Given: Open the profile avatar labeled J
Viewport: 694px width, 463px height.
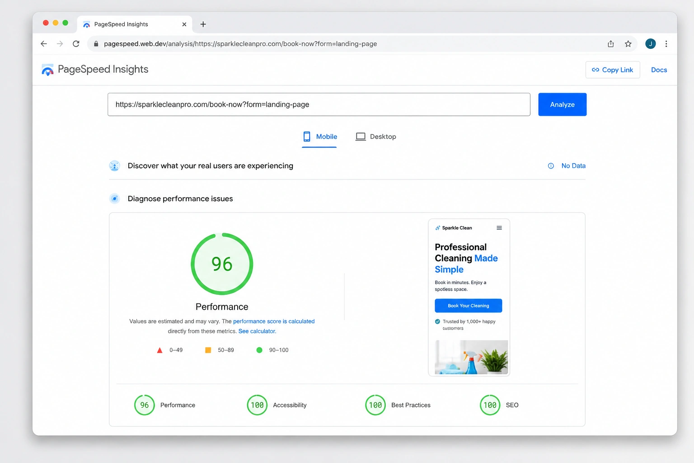Looking at the screenshot, I should 650,44.
